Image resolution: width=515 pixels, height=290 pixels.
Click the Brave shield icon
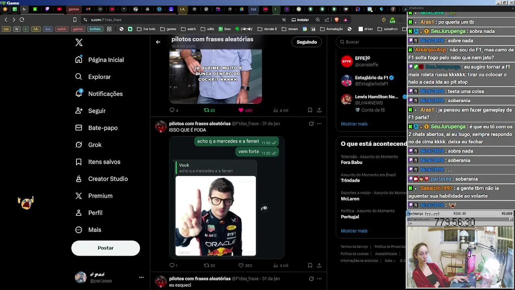pos(336,20)
